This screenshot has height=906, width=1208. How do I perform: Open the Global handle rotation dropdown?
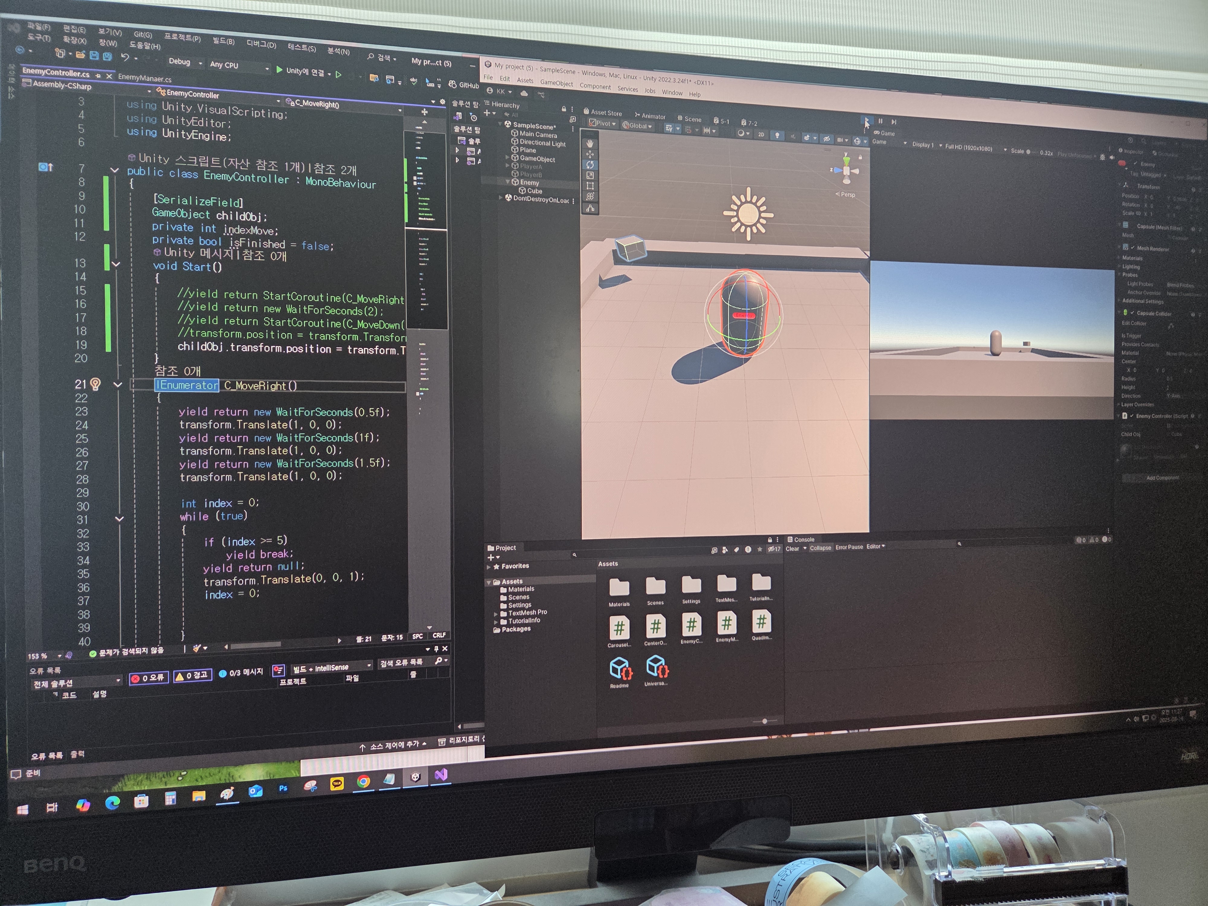pos(637,126)
